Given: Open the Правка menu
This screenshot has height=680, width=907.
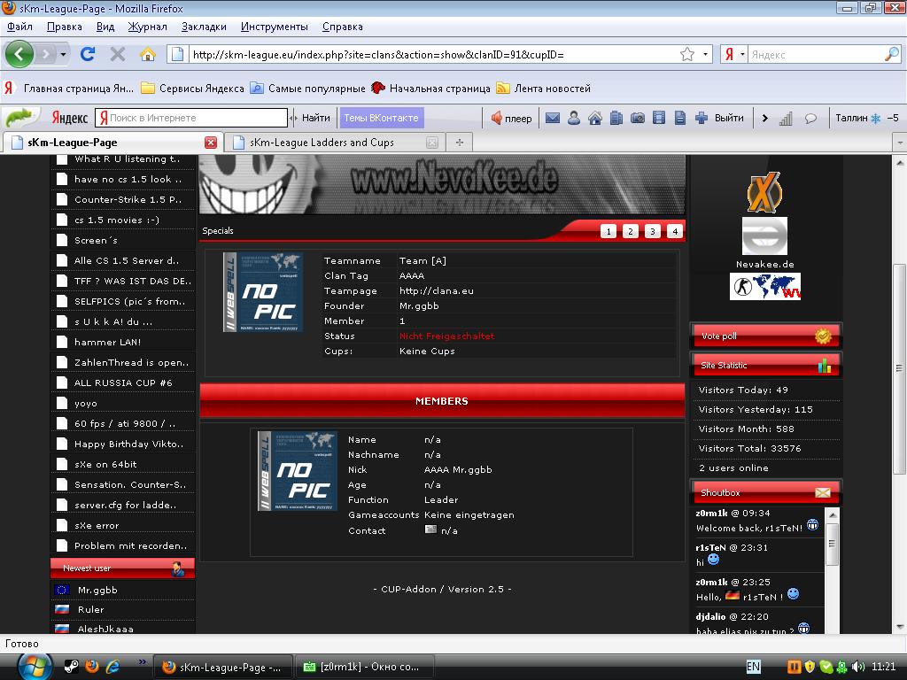Looking at the screenshot, I should click(x=64, y=27).
